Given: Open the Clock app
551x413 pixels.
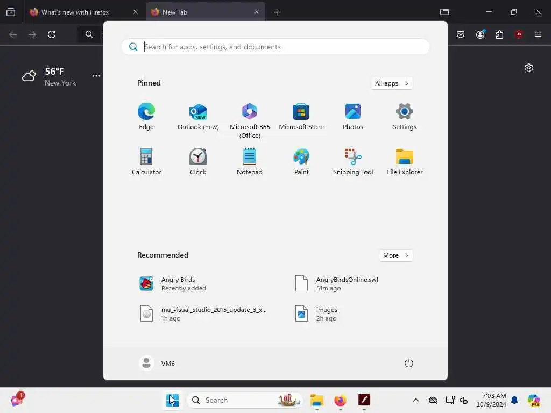Looking at the screenshot, I should [198, 162].
